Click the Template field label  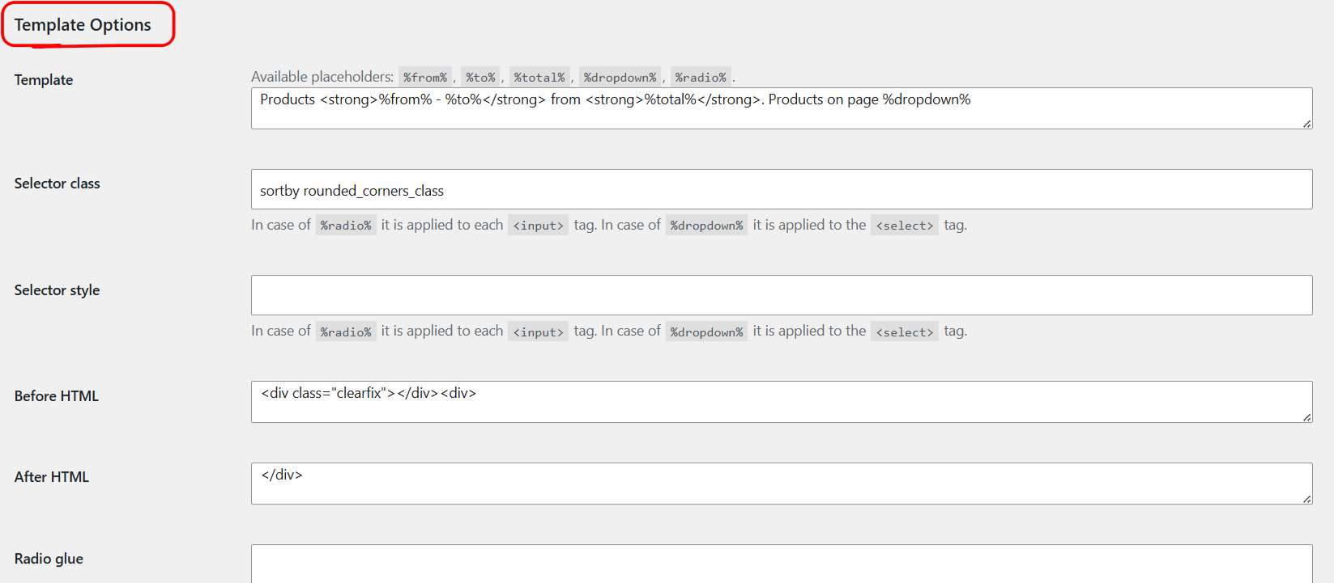pyautogui.click(x=44, y=80)
